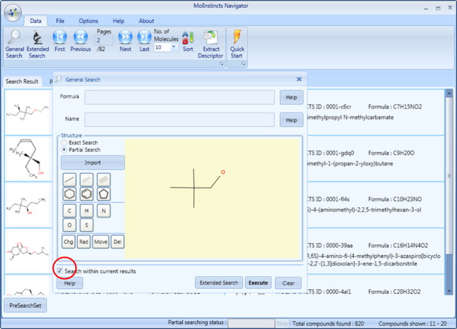Choose the hydrogen atom H tool

(x=87, y=211)
